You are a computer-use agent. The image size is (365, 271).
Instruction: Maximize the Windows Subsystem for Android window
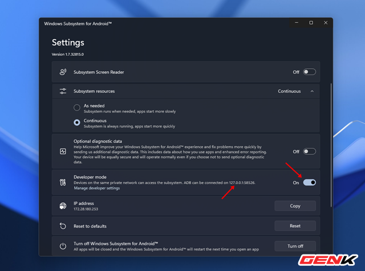tap(311, 23)
